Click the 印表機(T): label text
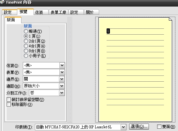The image size is (178, 131). pos(24,127)
